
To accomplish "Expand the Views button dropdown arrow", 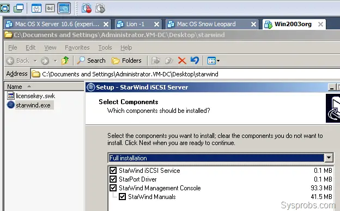I will (218, 61).
